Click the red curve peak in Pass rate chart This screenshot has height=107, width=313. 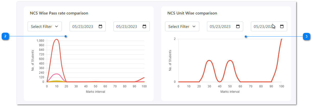click(x=56, y=39)
